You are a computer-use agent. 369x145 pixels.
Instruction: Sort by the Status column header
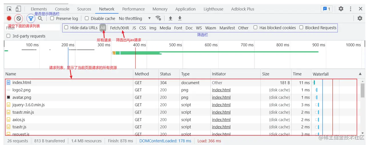(x=169, y=74)
